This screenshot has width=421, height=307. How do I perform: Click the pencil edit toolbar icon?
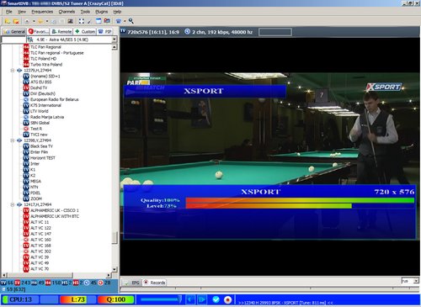click(89, 21)
